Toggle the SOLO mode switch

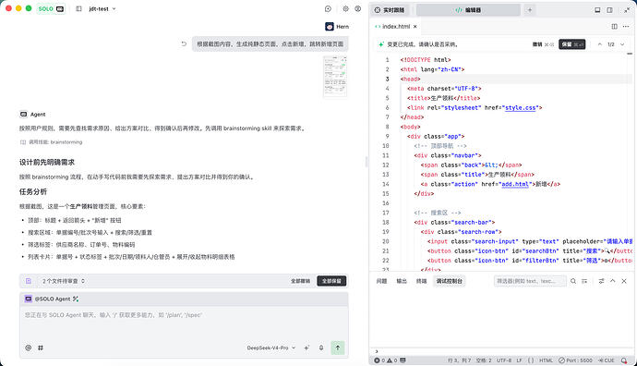tap(51, 8)
